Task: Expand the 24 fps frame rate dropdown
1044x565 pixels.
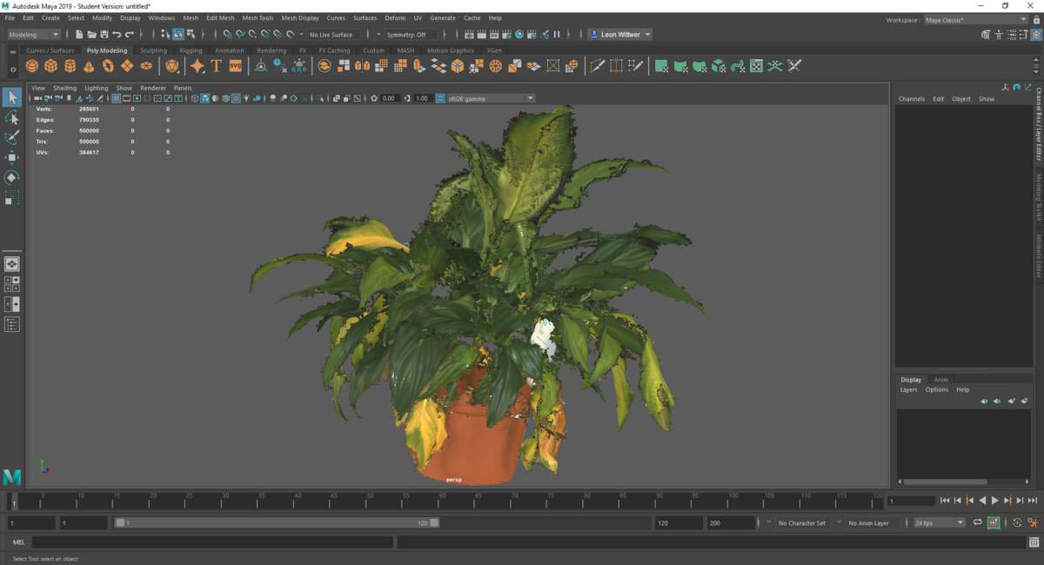Action: (x=936, y=522)
